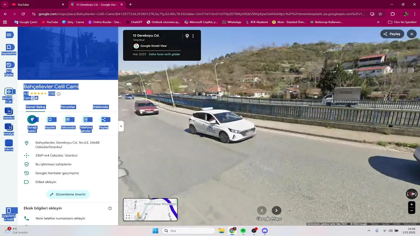Select the Bahçelievler route shortcut in the sidebar
420x236 pixels.
pos(9,95)
